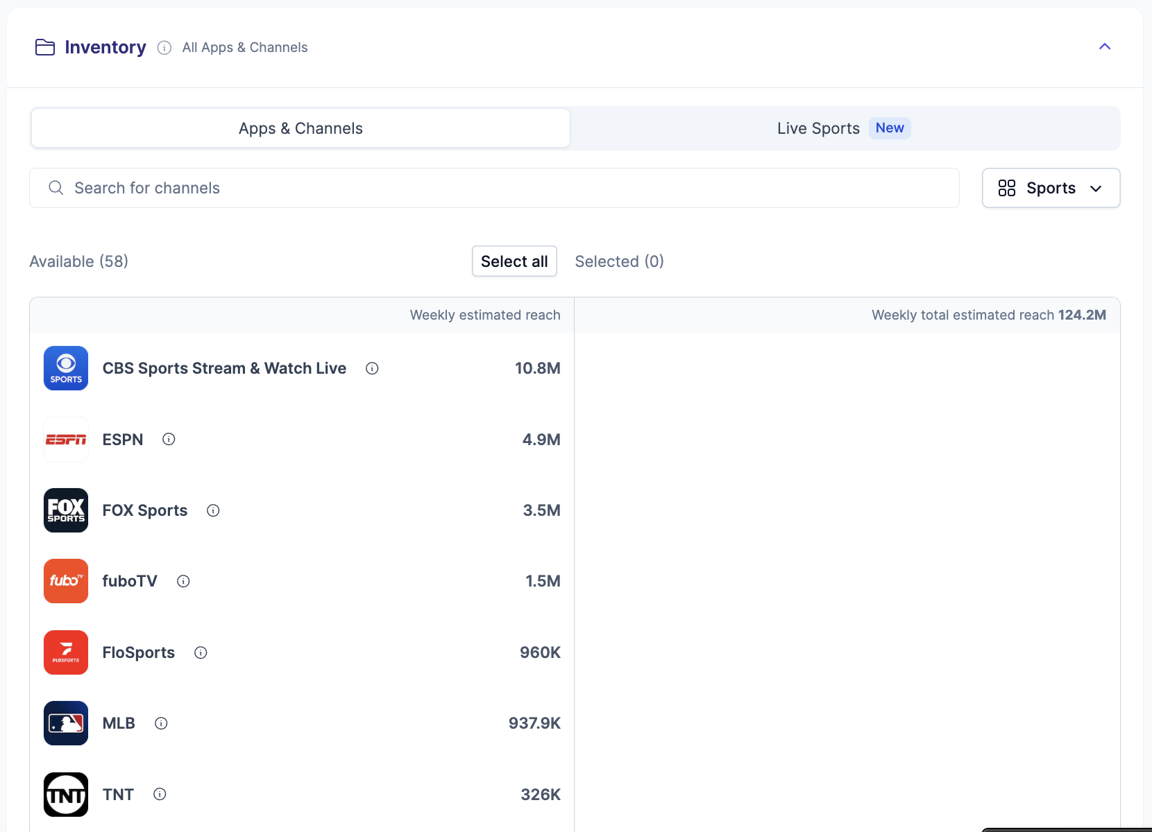The width and height of the screenshot is (1152, 832).
Task: Click the 937.9K reach value
Action: coord(534,723)
